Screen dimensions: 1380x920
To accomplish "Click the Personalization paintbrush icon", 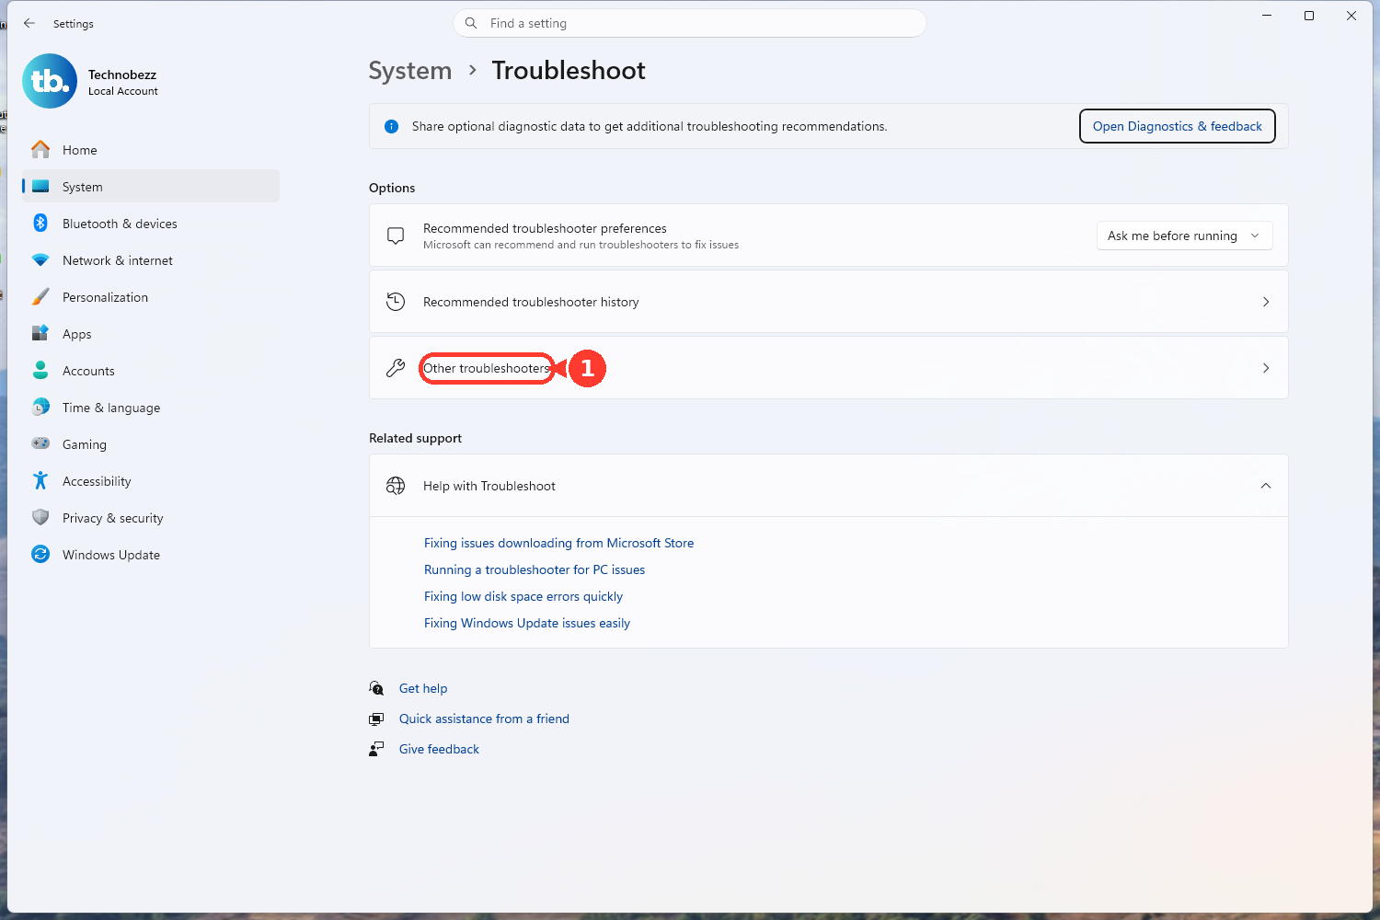I will coord(40,296).
